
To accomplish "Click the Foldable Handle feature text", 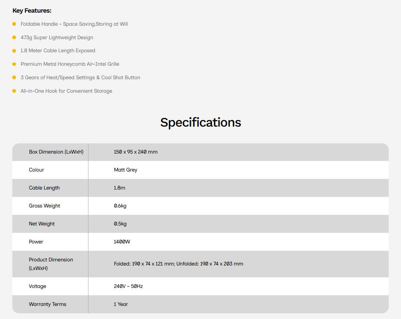I will (x=74, y=24).
